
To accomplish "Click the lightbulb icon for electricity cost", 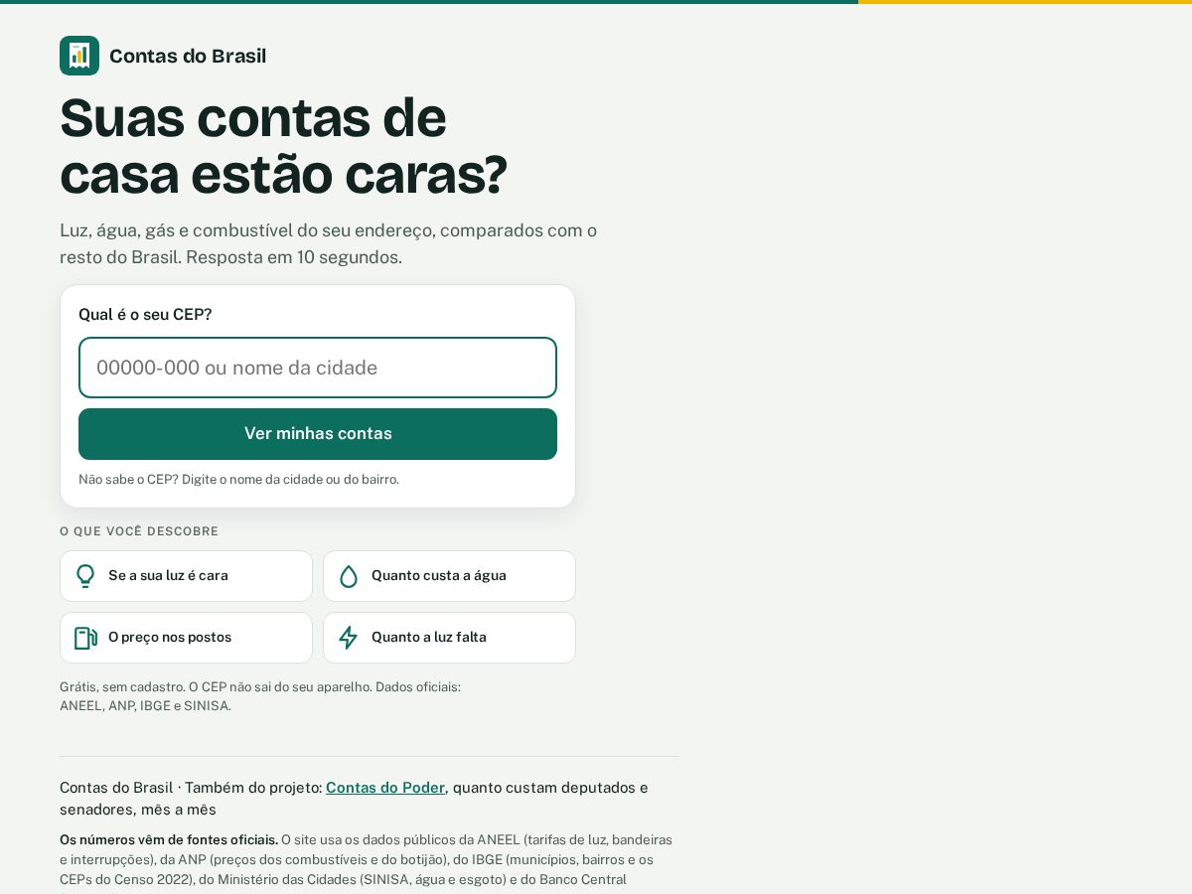I will click(x=85, y=576).
